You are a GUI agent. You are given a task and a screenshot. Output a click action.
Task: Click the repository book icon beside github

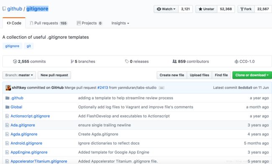point(4,9)
